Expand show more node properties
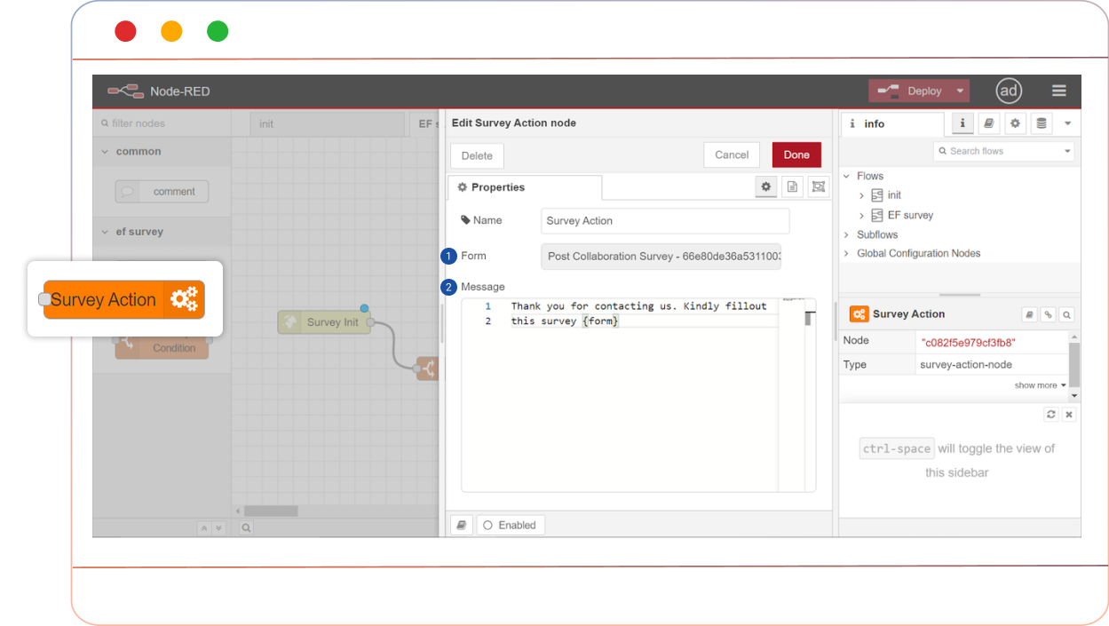 [x=1041, y=385]
